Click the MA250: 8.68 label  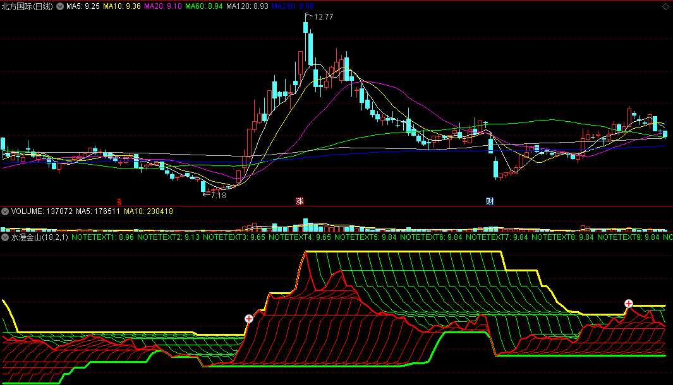click(293, 6)
